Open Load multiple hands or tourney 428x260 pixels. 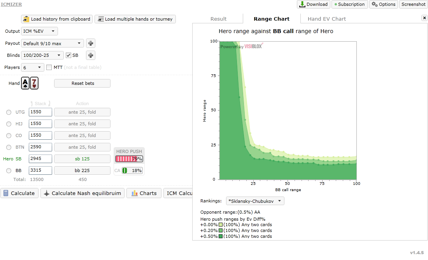click(x=135, y=19)
